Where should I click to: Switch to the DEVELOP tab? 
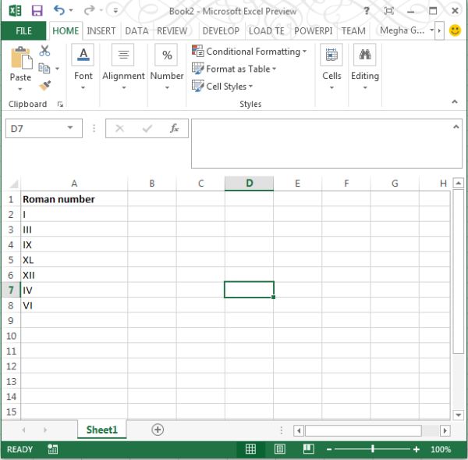[221, 30]
